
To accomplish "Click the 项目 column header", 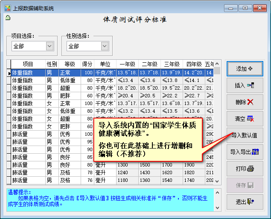I will pos(28,64).
